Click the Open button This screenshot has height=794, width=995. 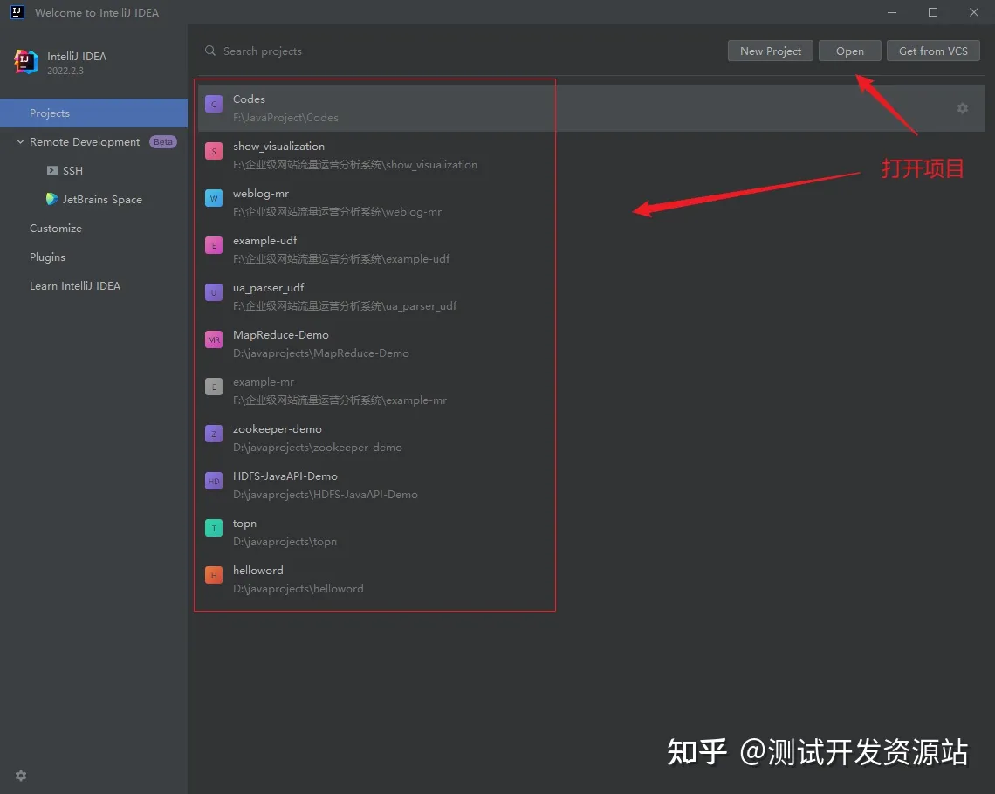pos(850,51)
